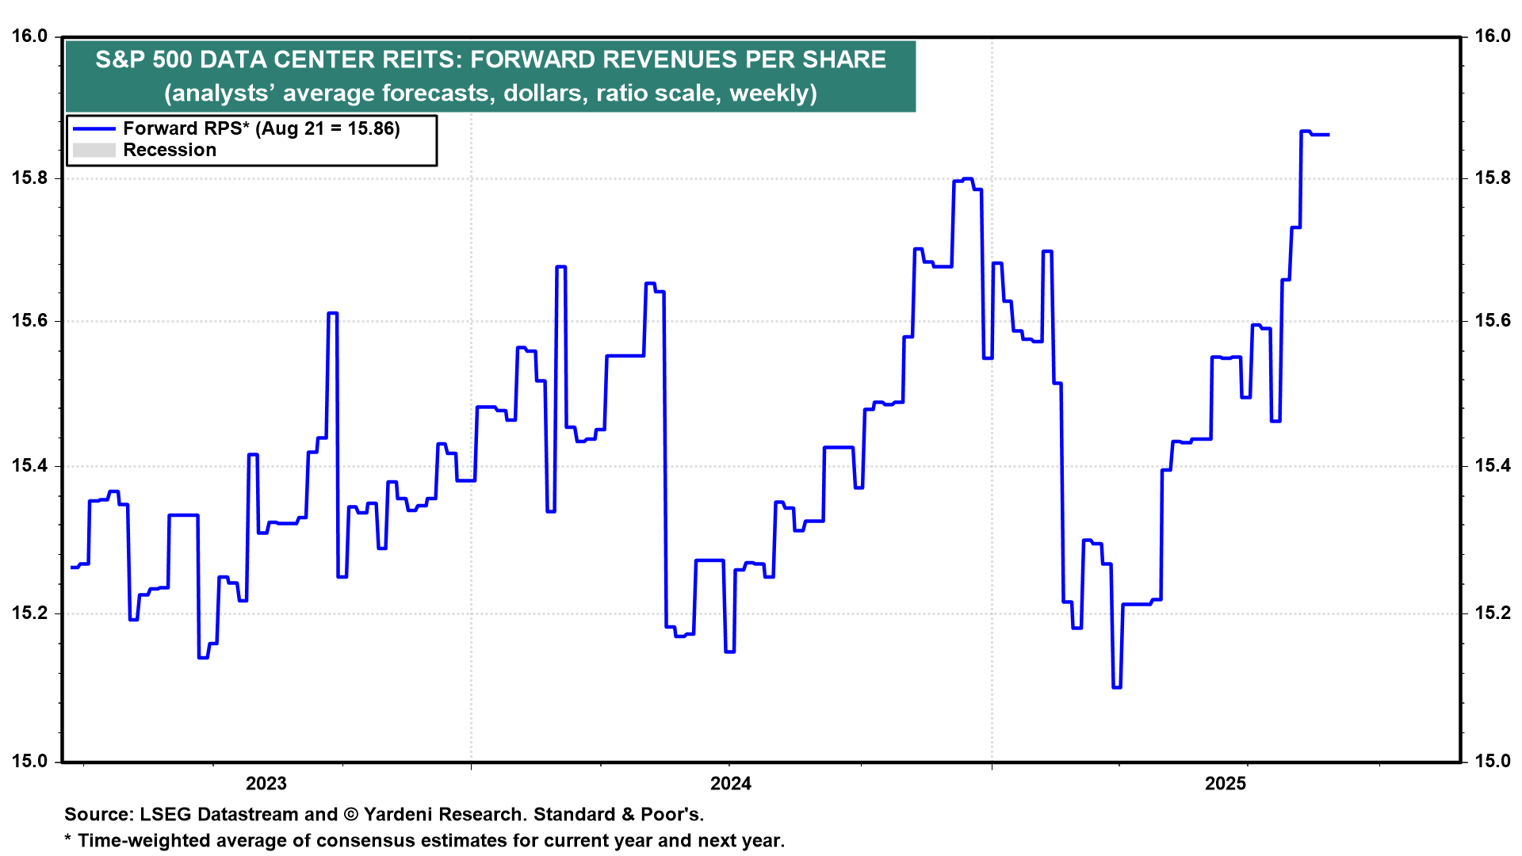Screen dimensions: 1522x856
Task: Click the 2024 x-axis label
Action: [730, 784]
